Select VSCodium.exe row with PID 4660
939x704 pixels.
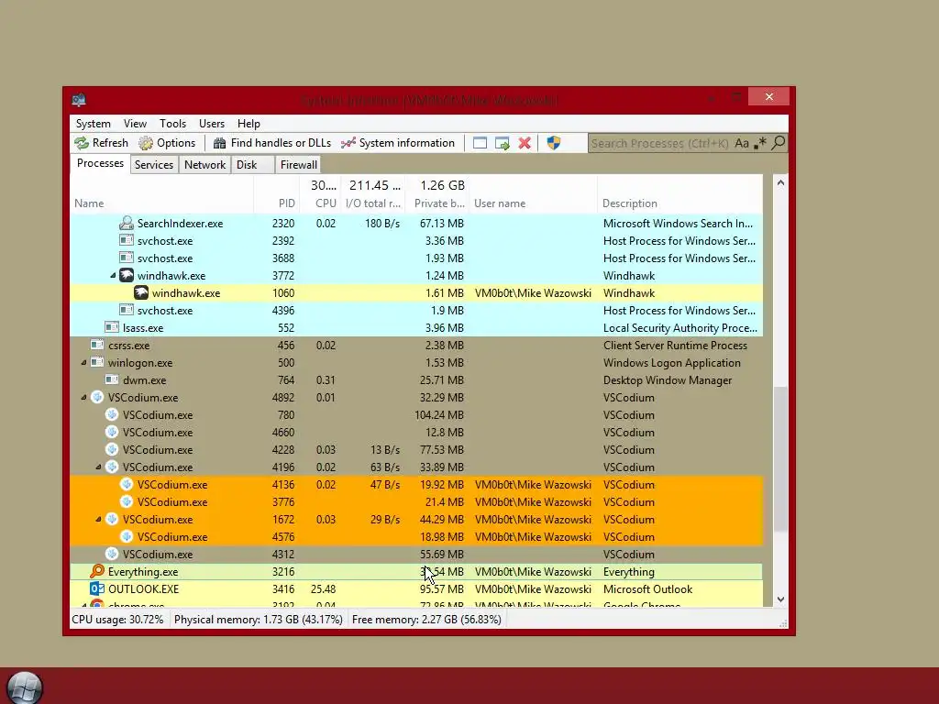pos(416,433)
